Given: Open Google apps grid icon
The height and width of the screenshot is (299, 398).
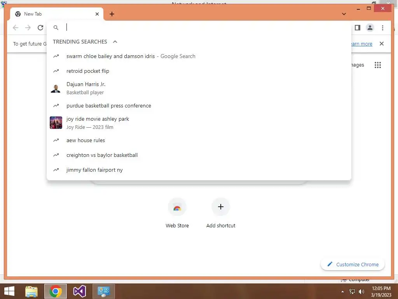Looking at the screenshot, I should (378, 65).
